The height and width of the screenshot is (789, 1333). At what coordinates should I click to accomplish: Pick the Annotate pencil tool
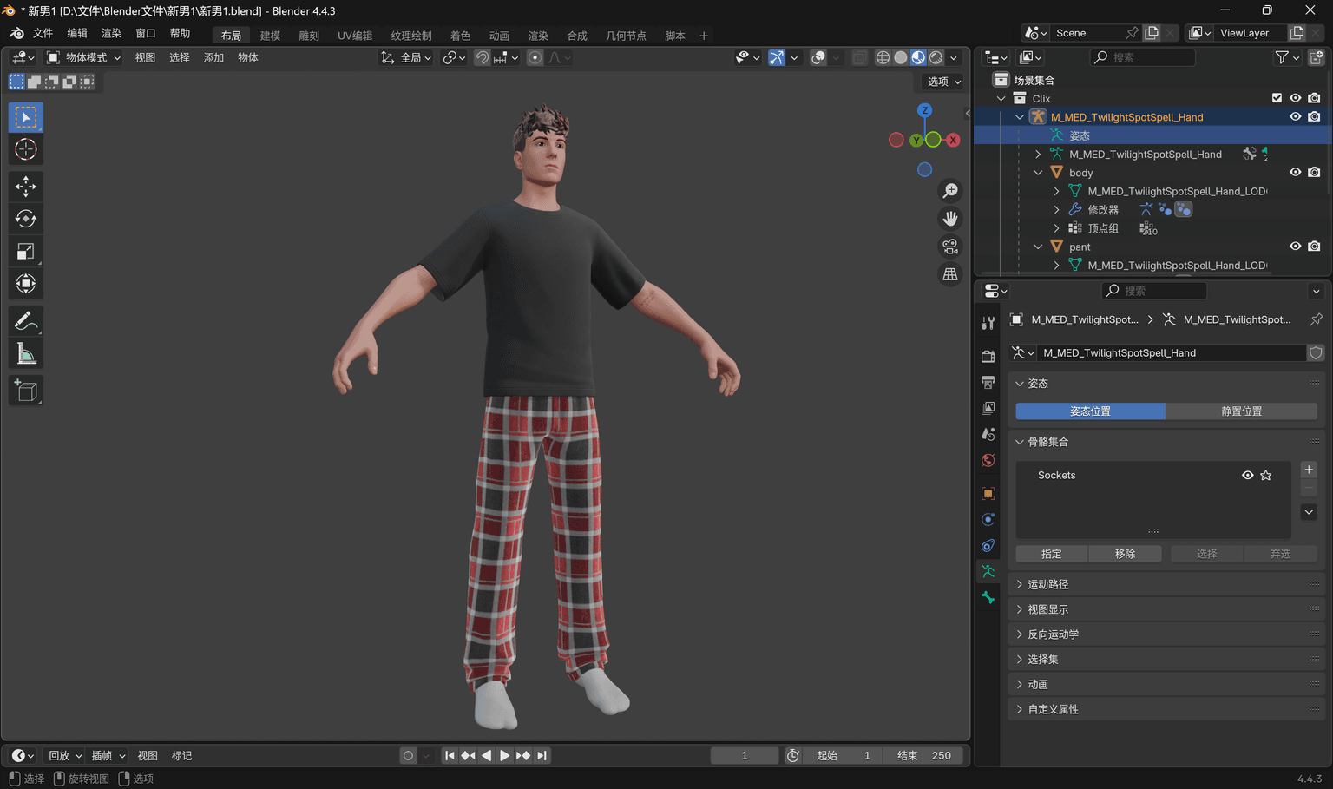point(26,321)
